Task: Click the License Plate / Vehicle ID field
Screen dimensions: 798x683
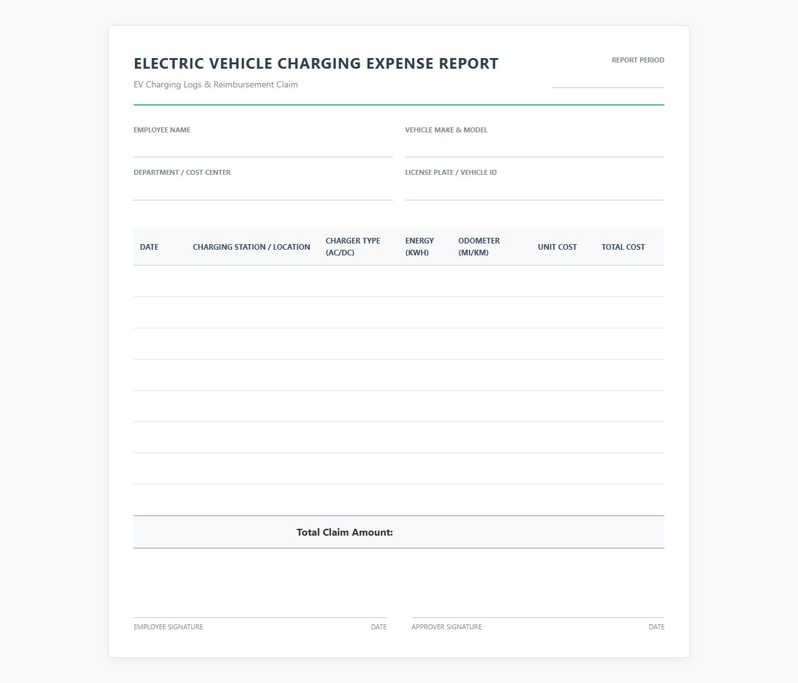Action: (534, 190)
